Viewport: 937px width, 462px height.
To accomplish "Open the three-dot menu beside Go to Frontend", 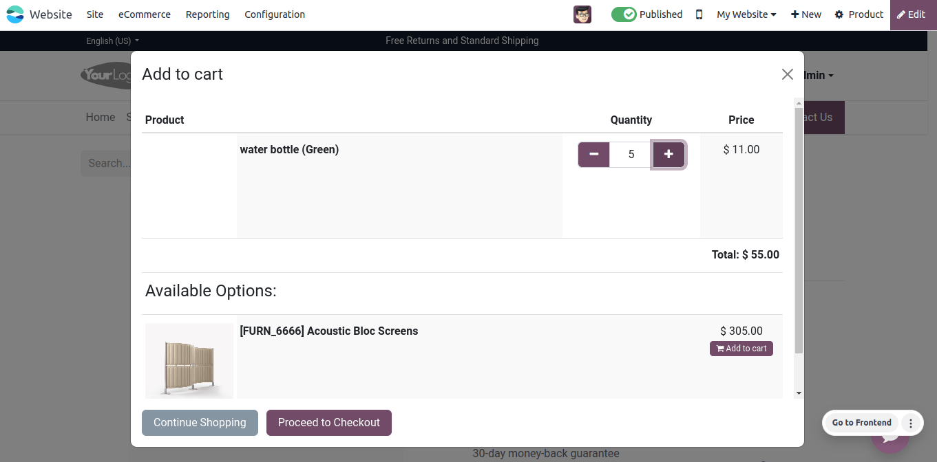I will [x=911, y=423].
